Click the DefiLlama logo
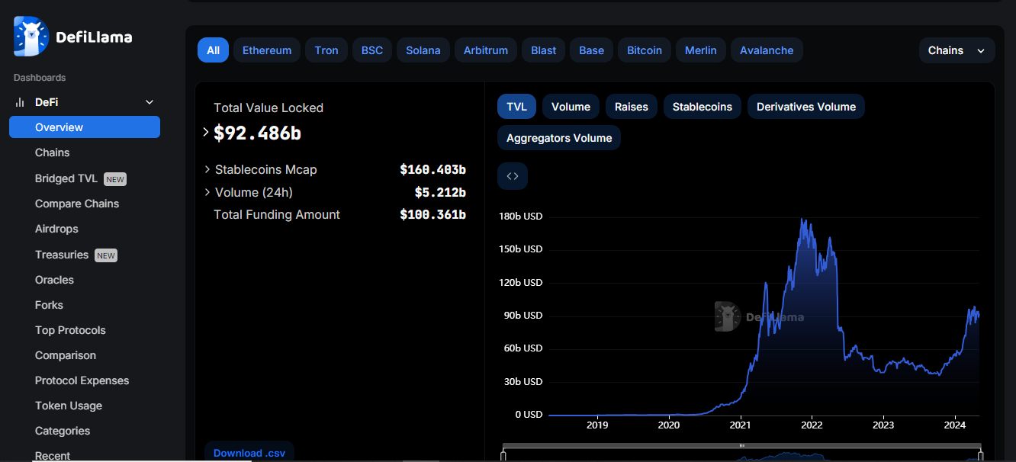This screenshot has height=462, width=1016. (73, 37)
